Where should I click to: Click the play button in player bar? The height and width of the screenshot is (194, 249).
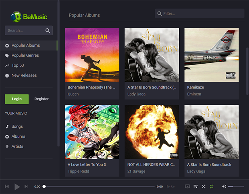click(17, 186)
